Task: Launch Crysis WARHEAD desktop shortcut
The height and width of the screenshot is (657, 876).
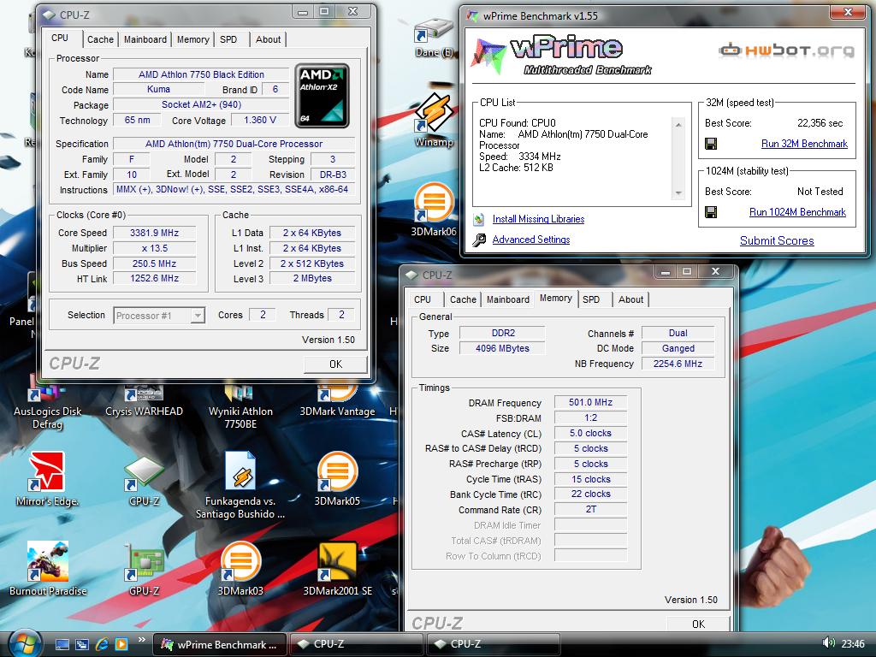Action: click(144, 401)
